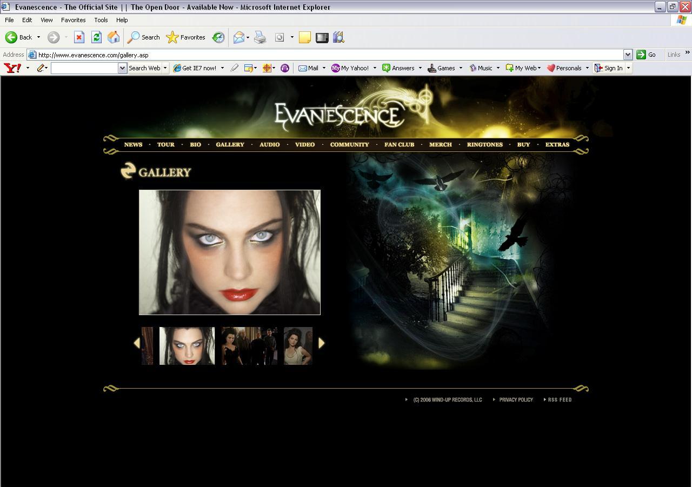
Task: Expand the address bar dropdown arrow
Action: click(x=628, y=55)
